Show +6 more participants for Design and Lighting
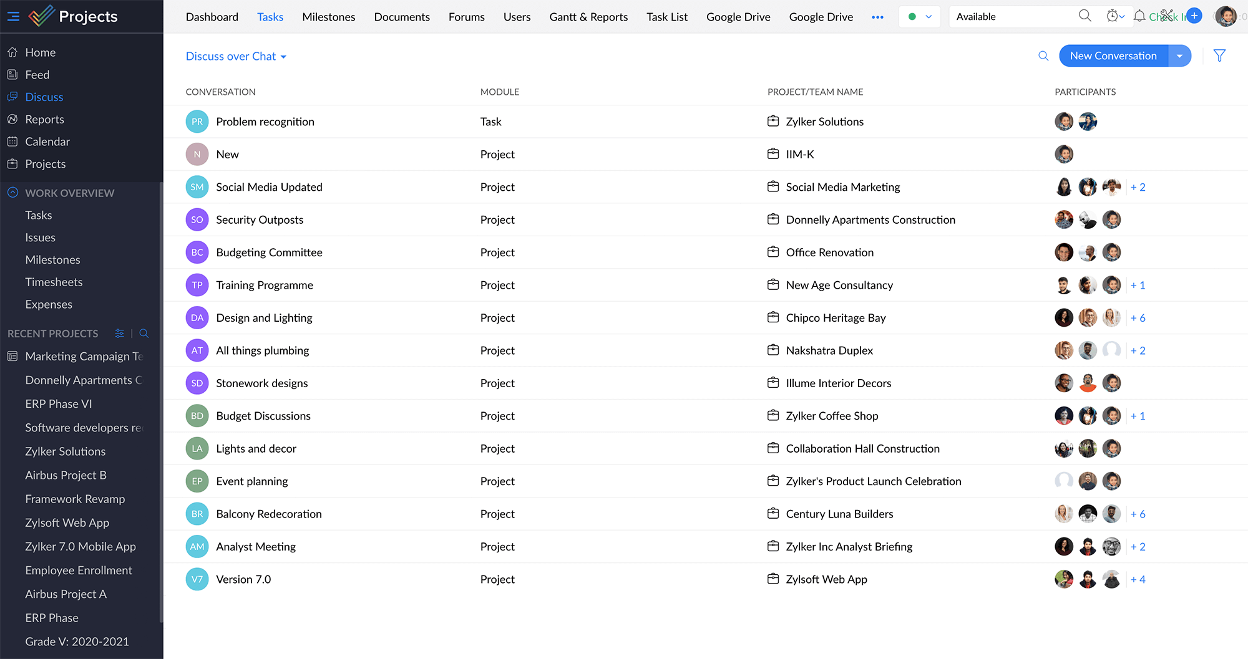This screenshot has height=659, width=1248. tap(1138, 318)
